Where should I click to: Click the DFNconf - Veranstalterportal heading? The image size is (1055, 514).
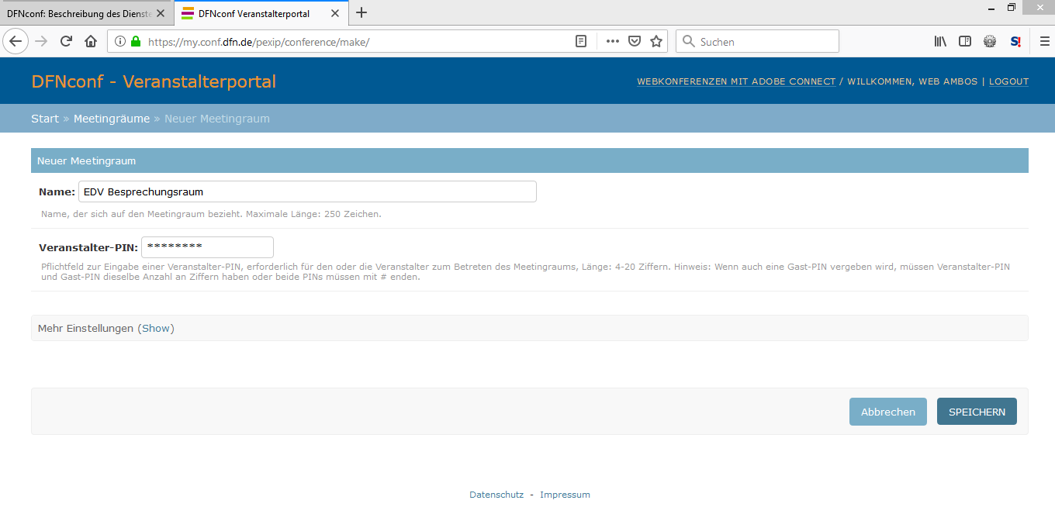pos(154,81)
